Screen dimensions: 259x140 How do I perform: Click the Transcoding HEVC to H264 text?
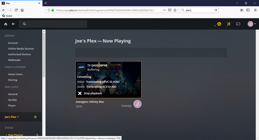103,82
